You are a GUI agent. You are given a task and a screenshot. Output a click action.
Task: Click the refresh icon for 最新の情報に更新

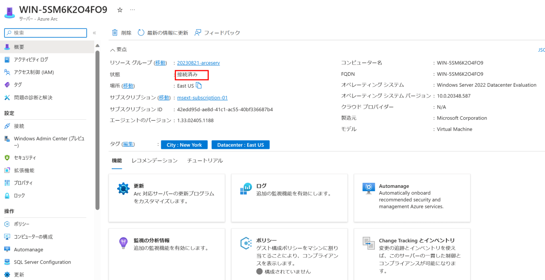tap(141, 33)
